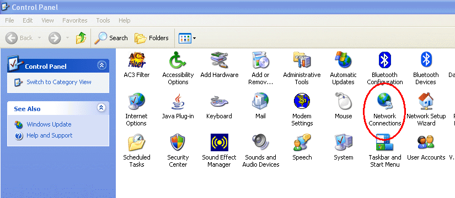Collapse the See Also section
Viewport: 455px width, 198px height.
(101, 108)
